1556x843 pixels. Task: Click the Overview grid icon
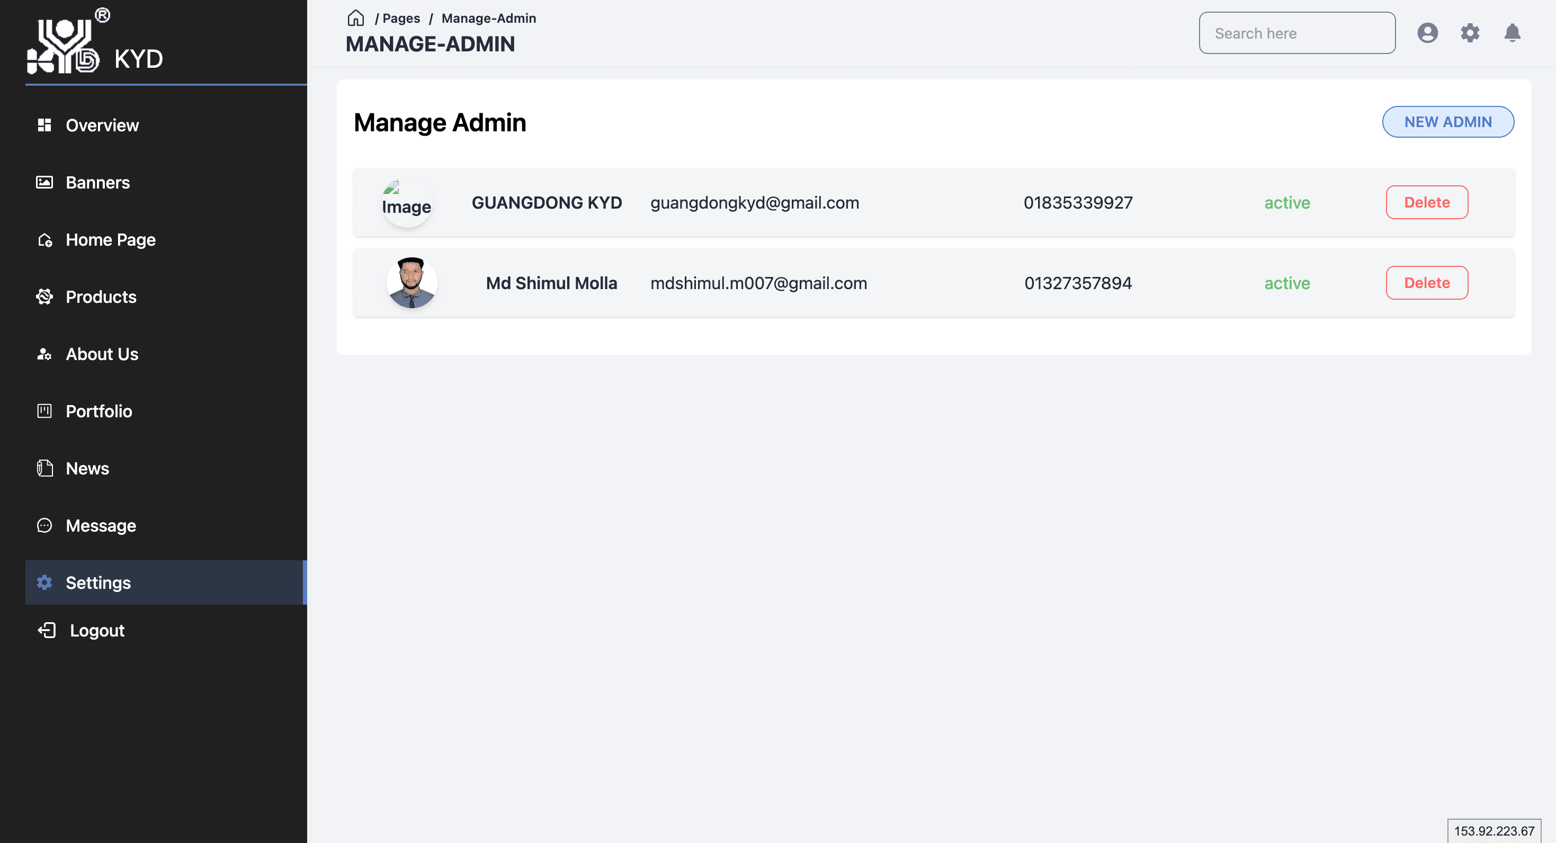(44, 125)
